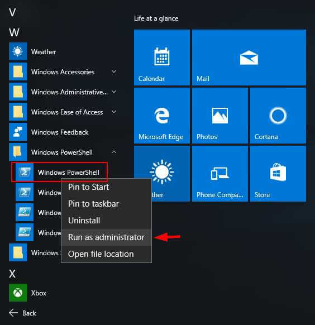Open the Photos tile

click(x=220, y=116)
